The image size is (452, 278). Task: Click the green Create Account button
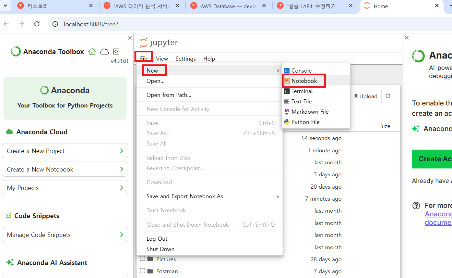click(x=432, y=159)
